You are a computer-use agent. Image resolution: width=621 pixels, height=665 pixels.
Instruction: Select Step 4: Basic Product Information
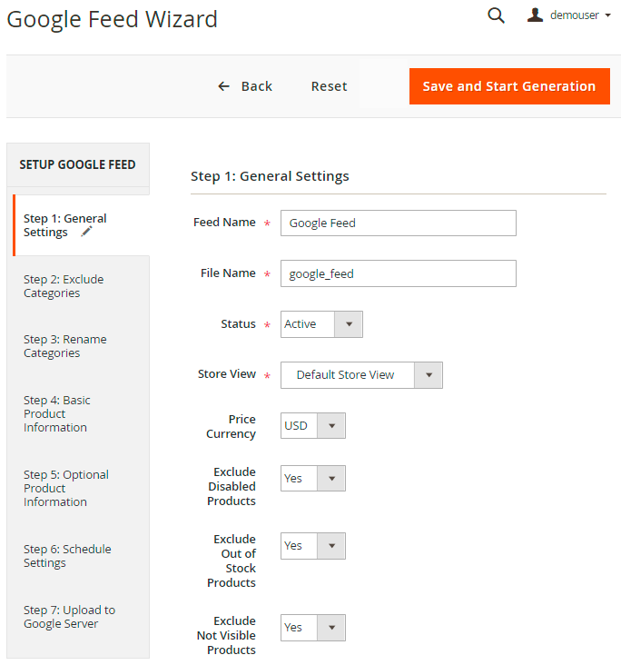[57, 413]
